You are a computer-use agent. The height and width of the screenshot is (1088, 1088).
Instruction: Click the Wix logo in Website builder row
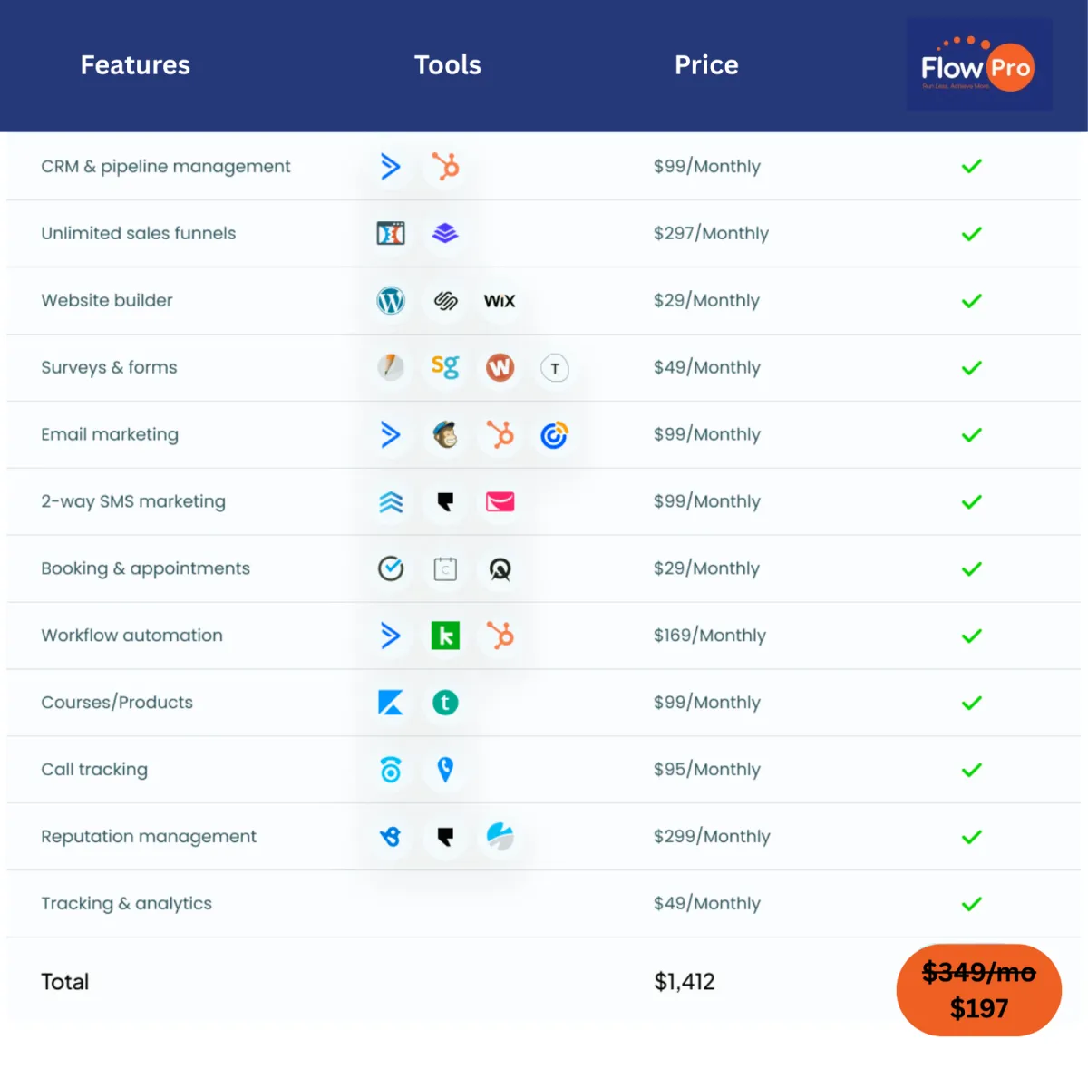(500, 301)
